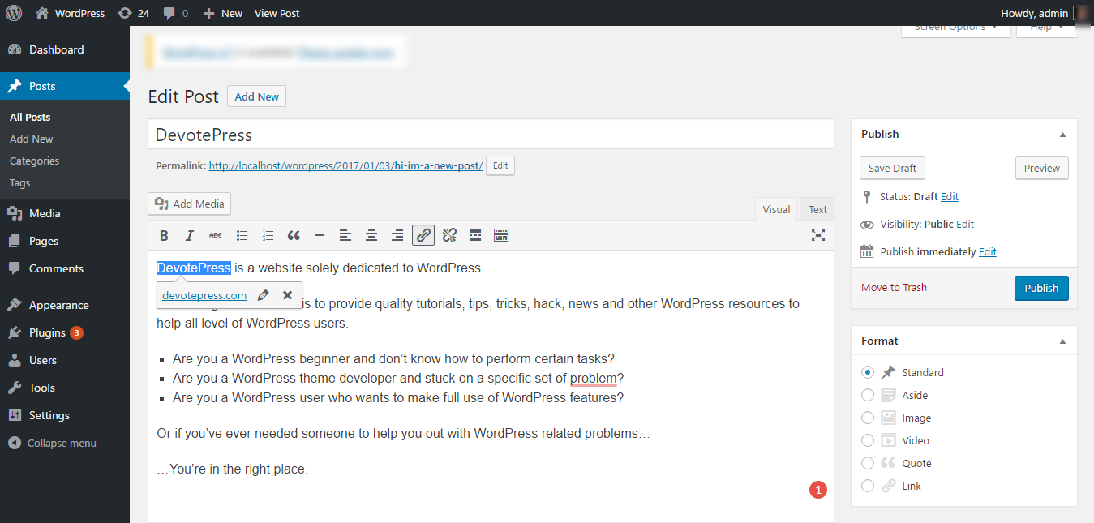Open Posts menu in sidebar
1094x523 pixels.
point(65,86)
